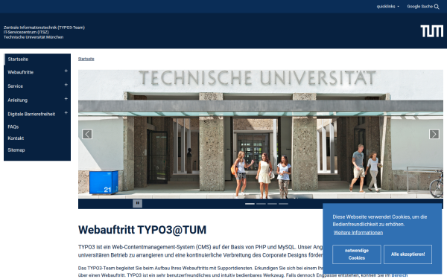The image size is (447, 279).
Task: Open the Anleitung menu item
Action: point(18,100)
